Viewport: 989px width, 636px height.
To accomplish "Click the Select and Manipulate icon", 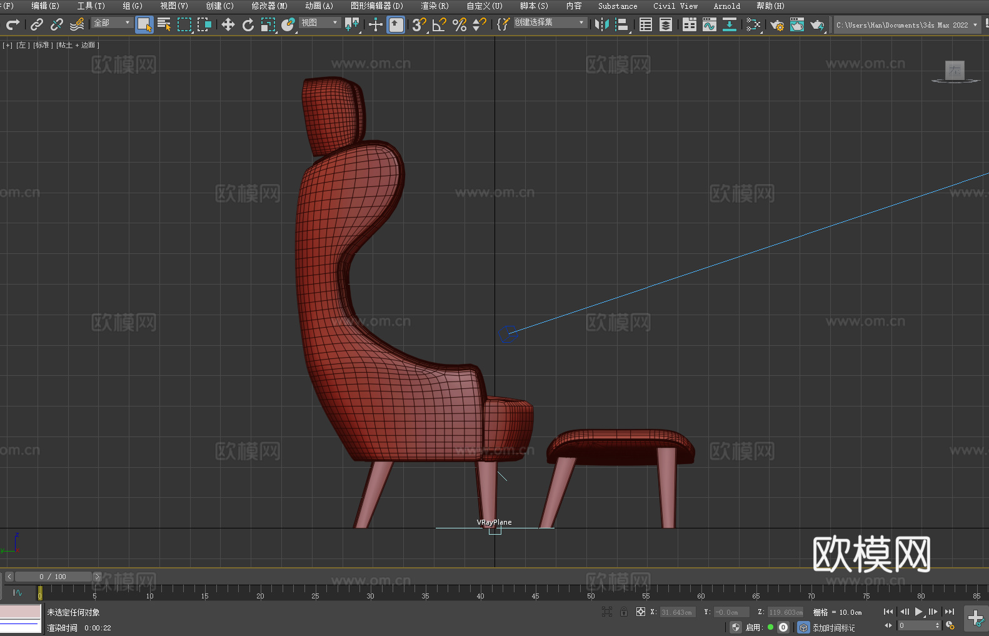I will click(376, 24).
